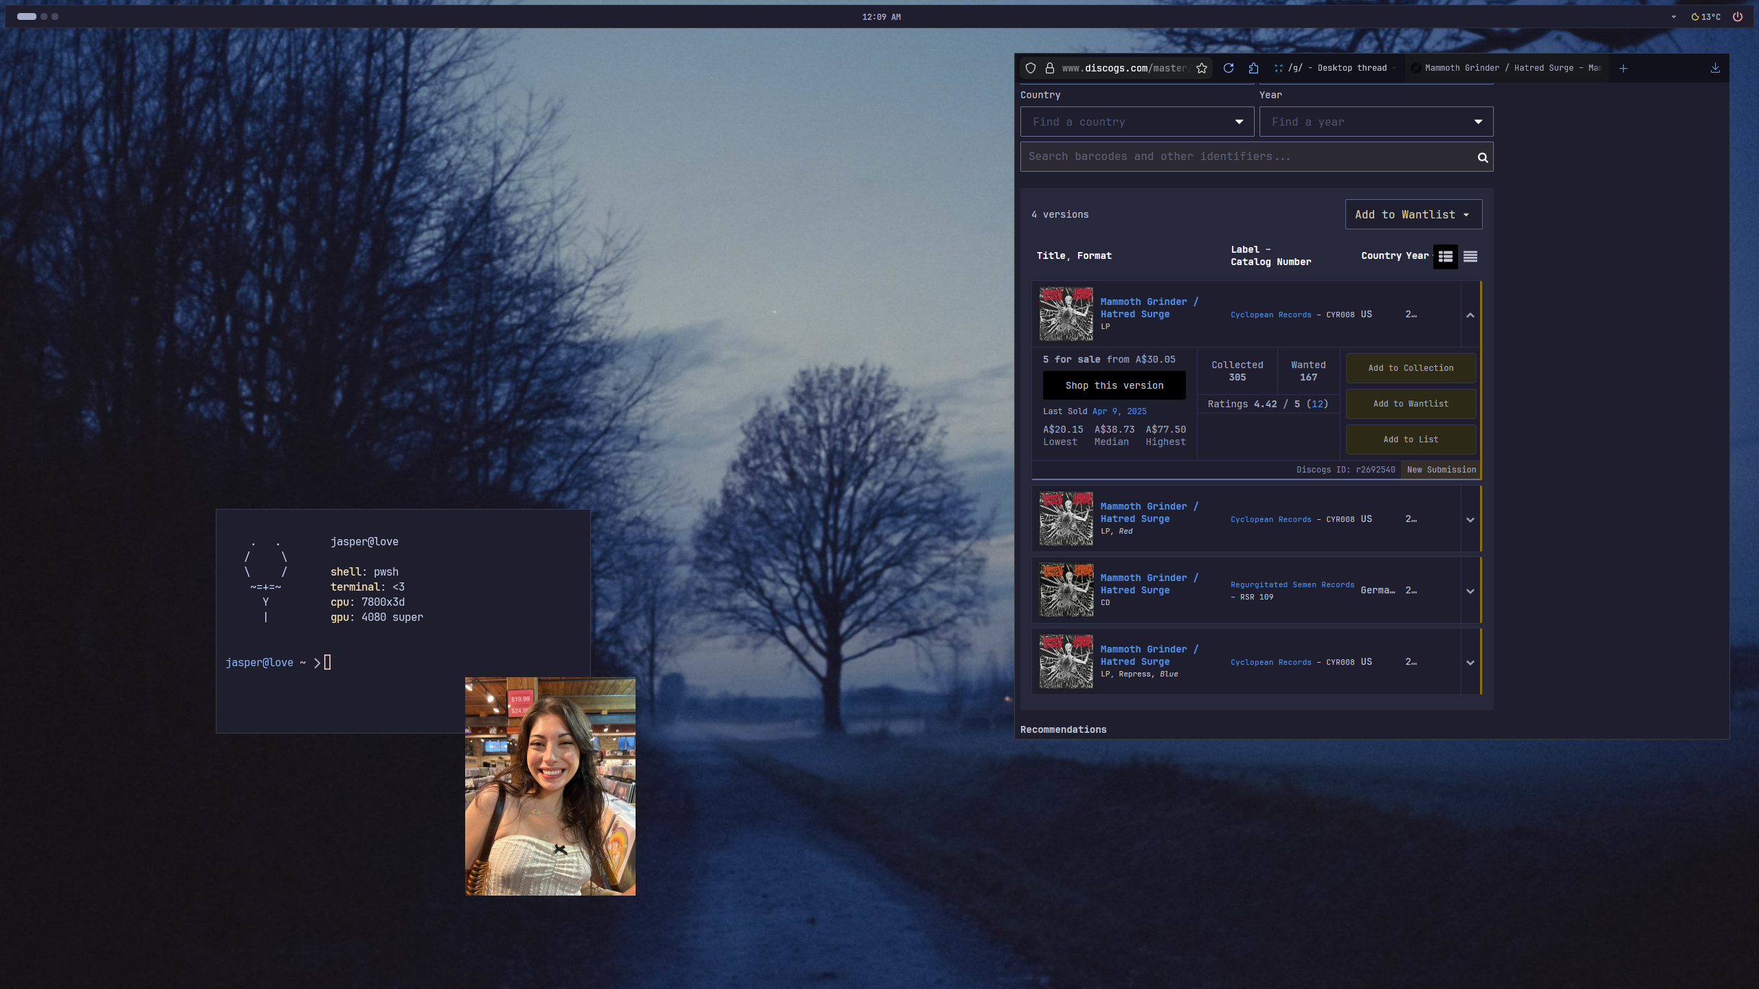Open the Find a country dropdown
Image resolution: width=1759 pixels, height=989 pixels.
[x=1137, y=122]
